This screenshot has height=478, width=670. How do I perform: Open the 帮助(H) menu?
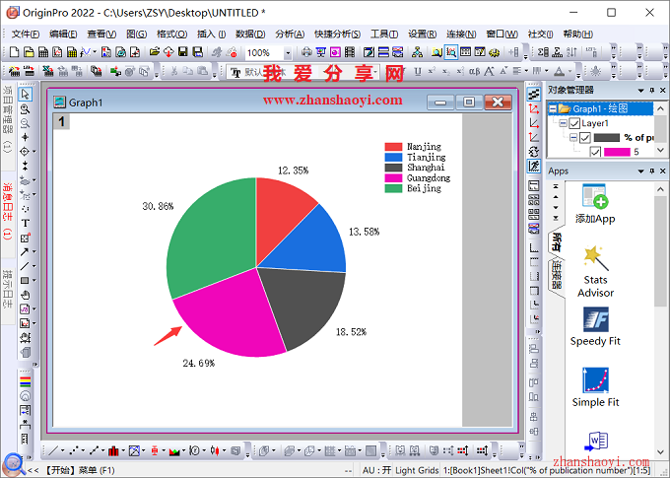[577, 34]
